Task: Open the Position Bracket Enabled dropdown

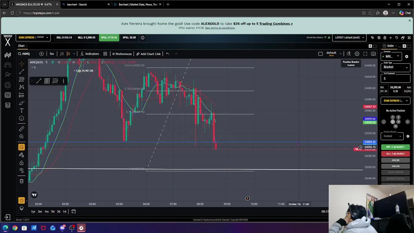Action: coord(392,136)
